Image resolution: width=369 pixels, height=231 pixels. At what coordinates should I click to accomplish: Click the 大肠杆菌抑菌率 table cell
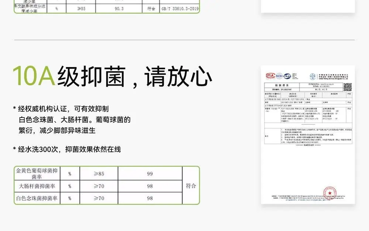click(x=37, y=186)
